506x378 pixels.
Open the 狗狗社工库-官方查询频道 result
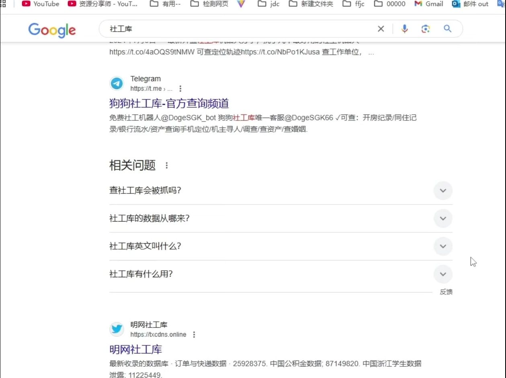169,104
